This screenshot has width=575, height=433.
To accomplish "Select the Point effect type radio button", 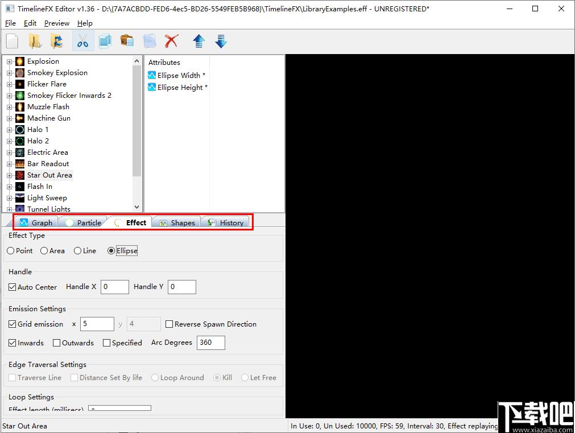I will [x=11, y=250].
